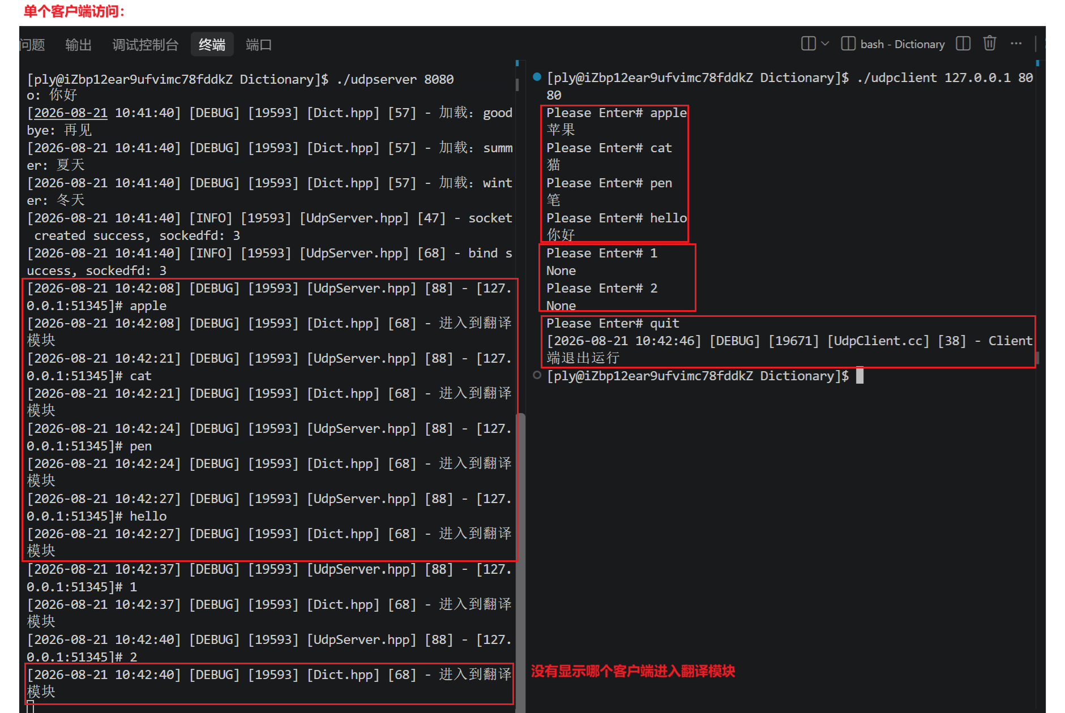1065x713 pixels.
Task: Click the cursor block at the right terminal prompt
Action: (859, 376)
